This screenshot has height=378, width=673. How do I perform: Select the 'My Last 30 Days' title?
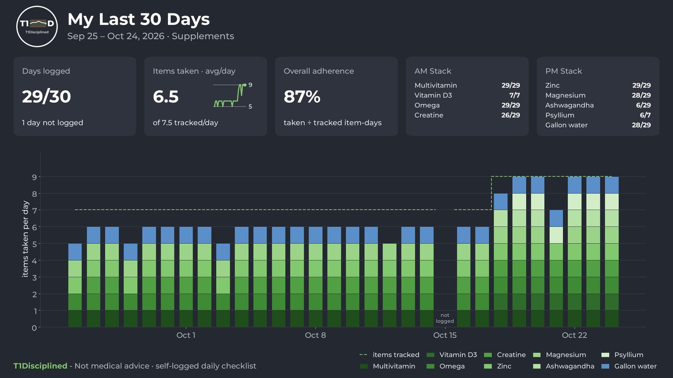point(138,19)
